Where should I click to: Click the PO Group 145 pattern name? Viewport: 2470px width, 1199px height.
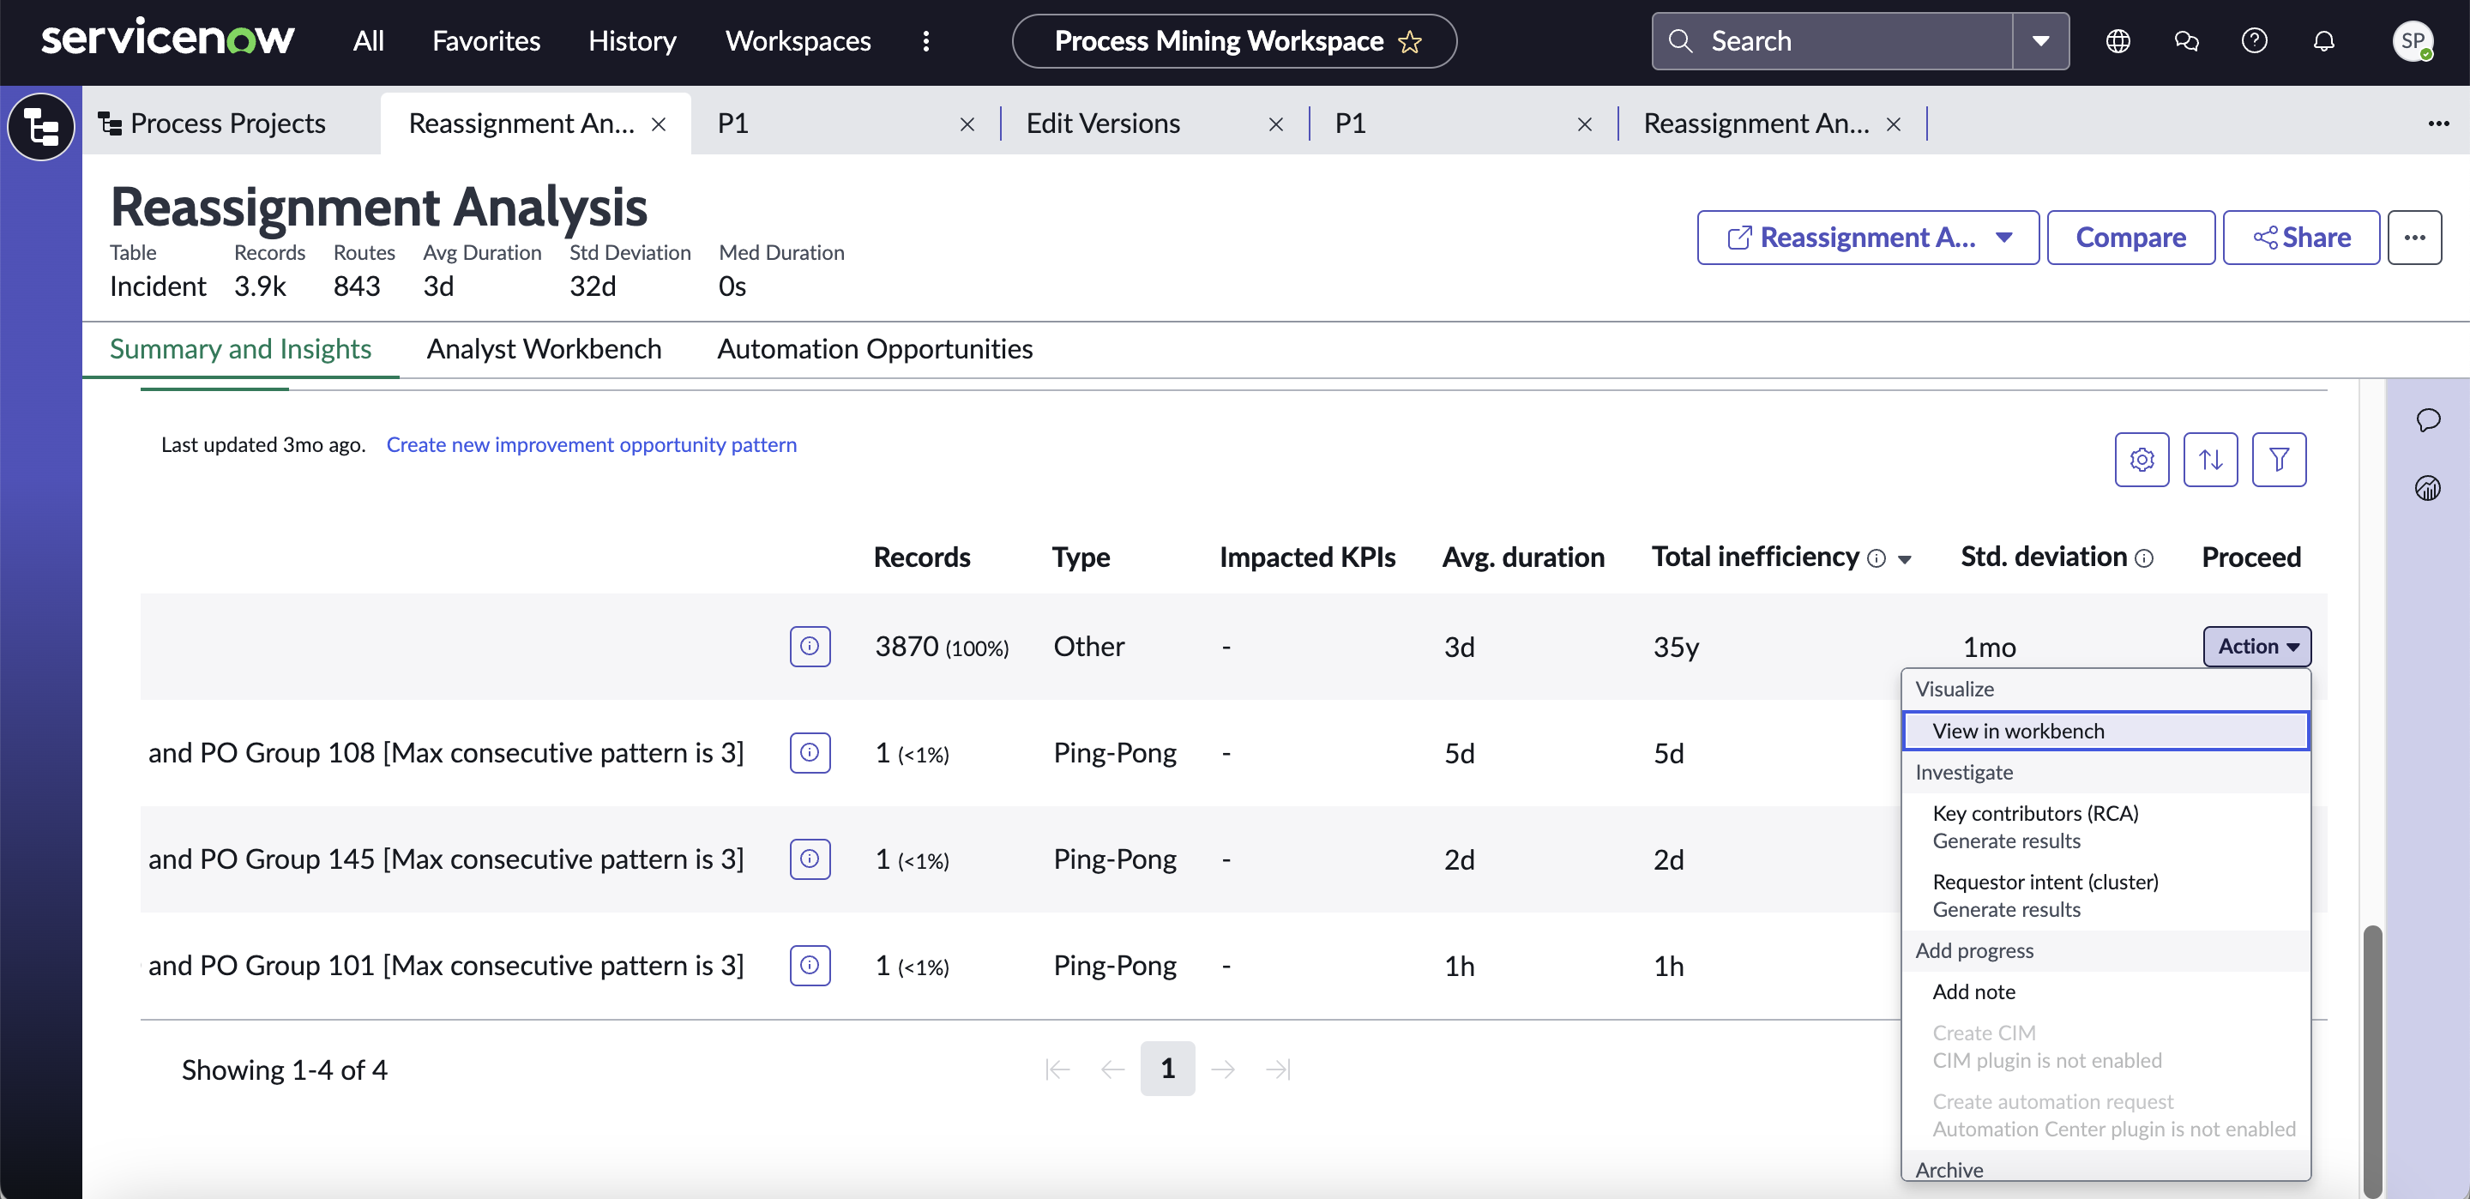(x=446, y=859)
